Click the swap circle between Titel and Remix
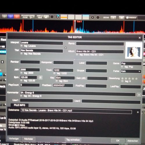This screenshot has width=145, height=145. tap(66, 48)
